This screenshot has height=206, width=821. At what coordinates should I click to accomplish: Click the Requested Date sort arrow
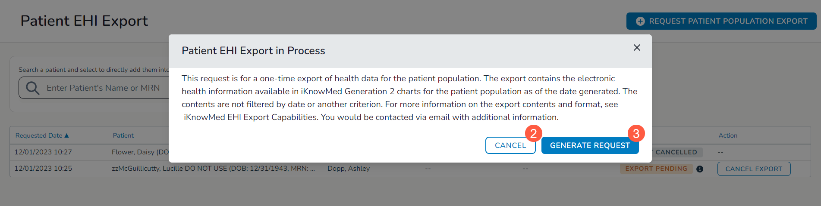click(x=66, y=135)
